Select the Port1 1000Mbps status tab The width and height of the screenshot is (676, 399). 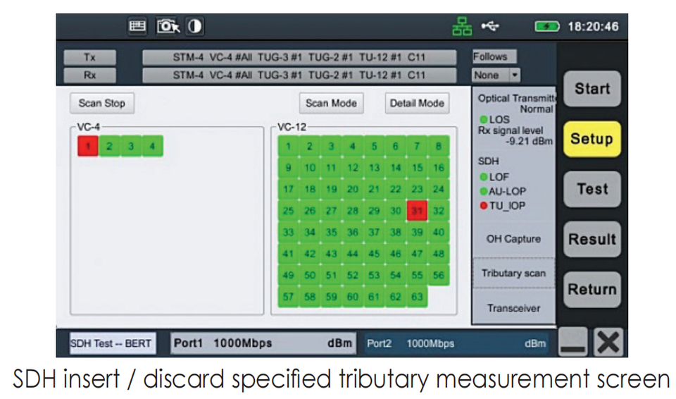263,343
